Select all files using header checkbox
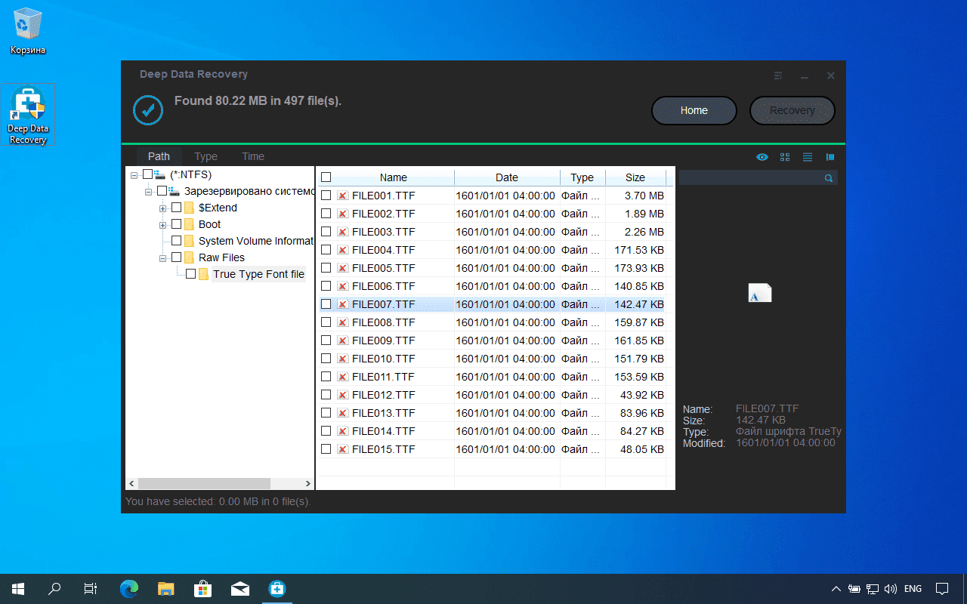967x604 pixels. click(326, 177)
